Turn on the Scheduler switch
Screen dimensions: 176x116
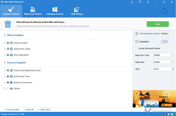tap(164, 42)
